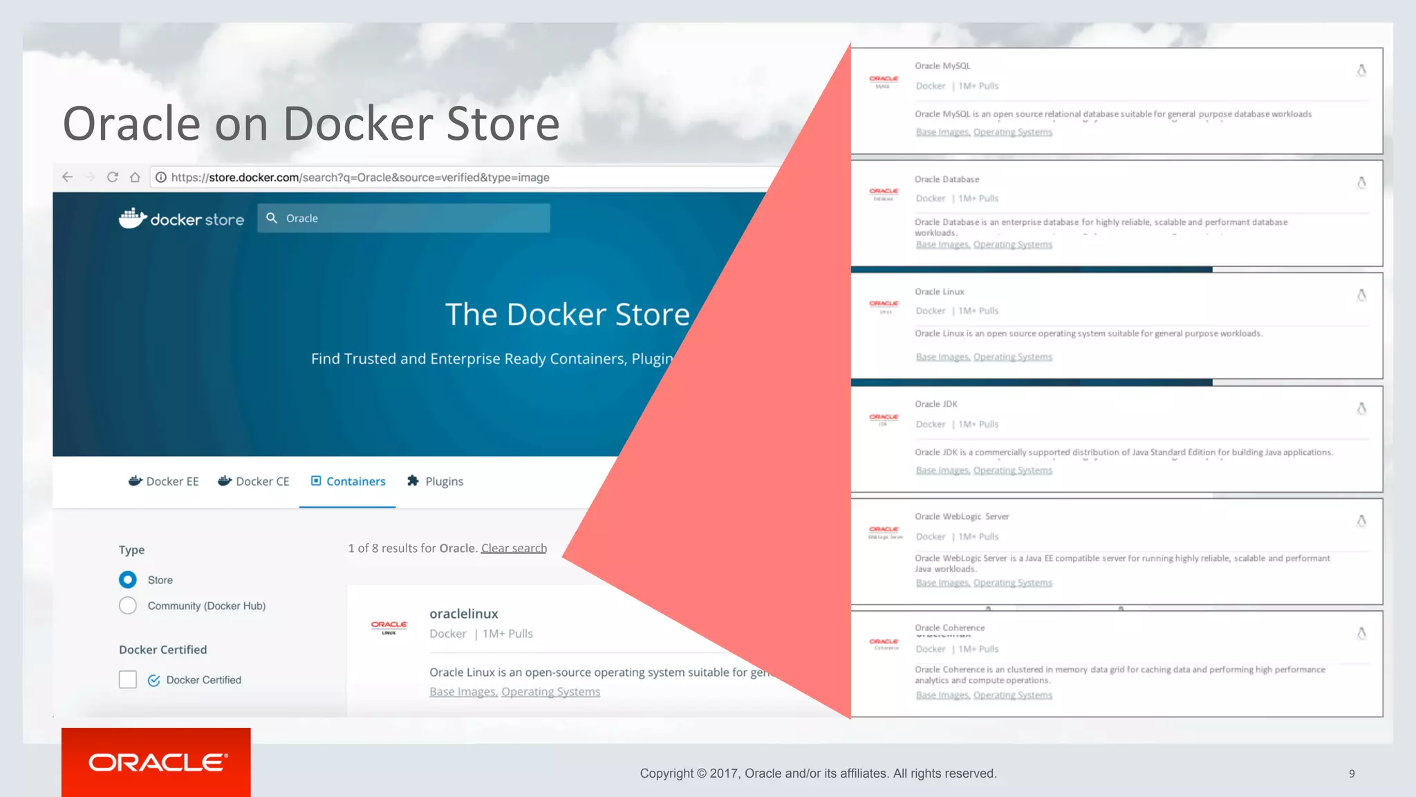Viewport: 1416px width, 797px height.
Task: Click the browser forward arrow
Action: pyautogui.click(x=90, y=177)
